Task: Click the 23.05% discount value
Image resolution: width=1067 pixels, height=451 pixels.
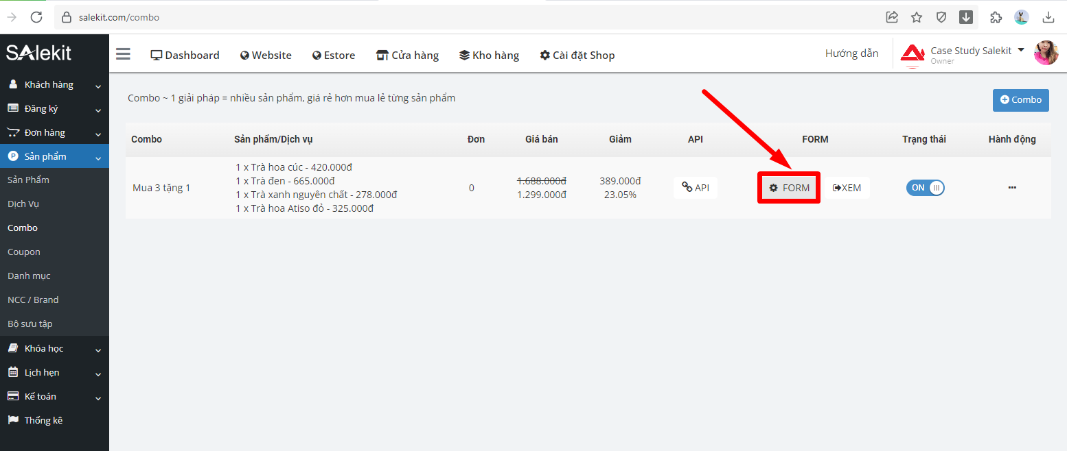Action: pyautogui.click(x=620, y=195)
